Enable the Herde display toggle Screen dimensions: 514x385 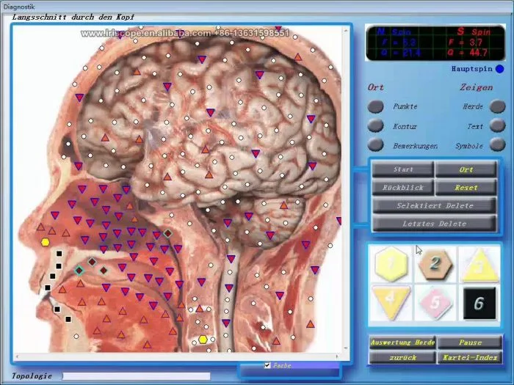[497, 106]
